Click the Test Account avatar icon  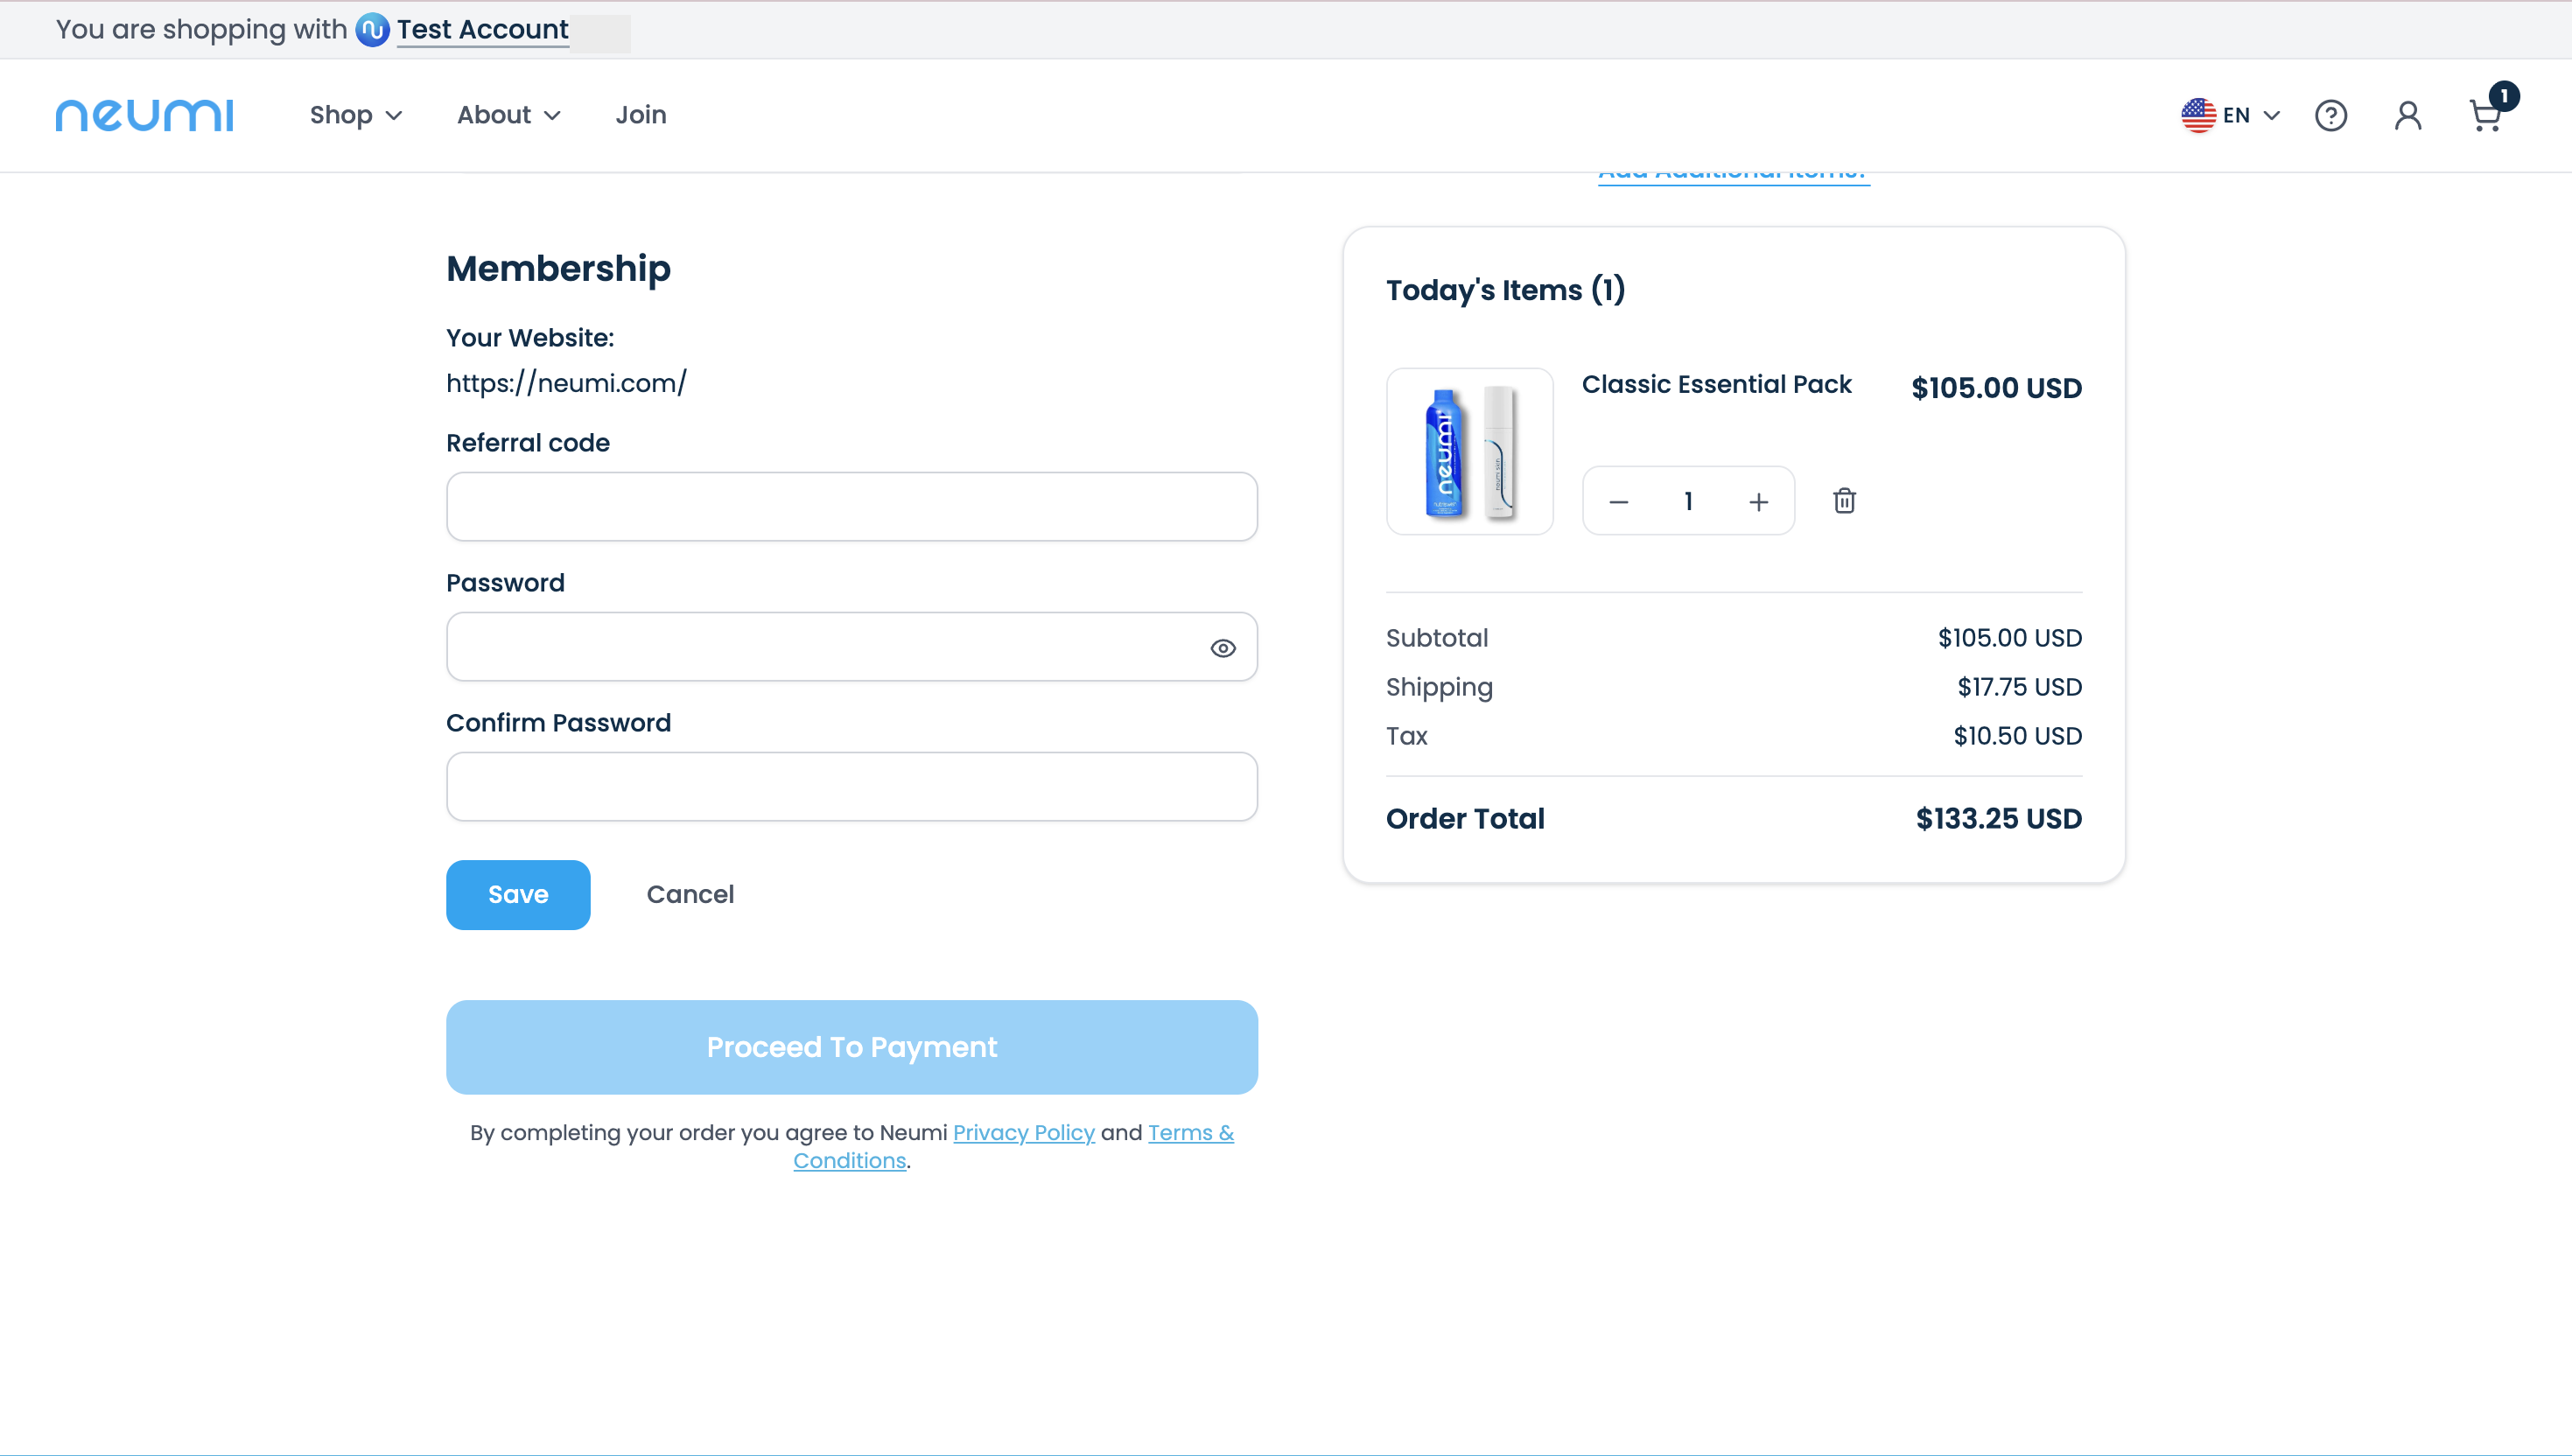(x=372, y=30)
